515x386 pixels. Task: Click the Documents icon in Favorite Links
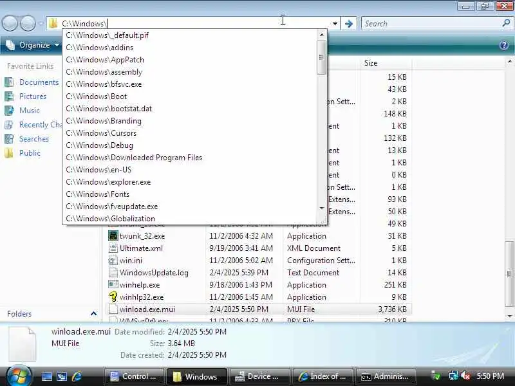click(9, 82)
